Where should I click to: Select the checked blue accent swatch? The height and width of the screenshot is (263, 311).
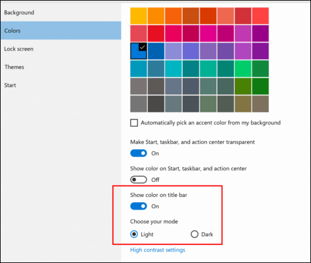(x=139, y=51)
